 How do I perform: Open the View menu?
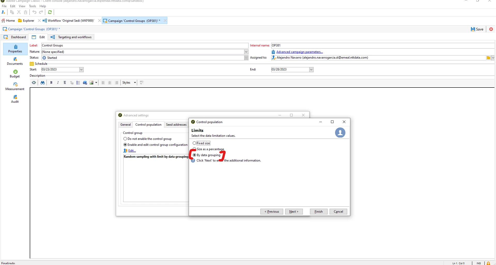click(x=22, y=6)
